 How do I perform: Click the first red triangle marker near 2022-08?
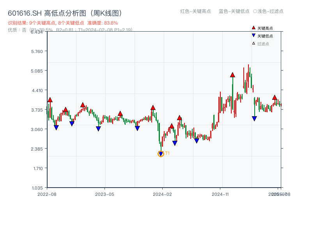point(50,100)
